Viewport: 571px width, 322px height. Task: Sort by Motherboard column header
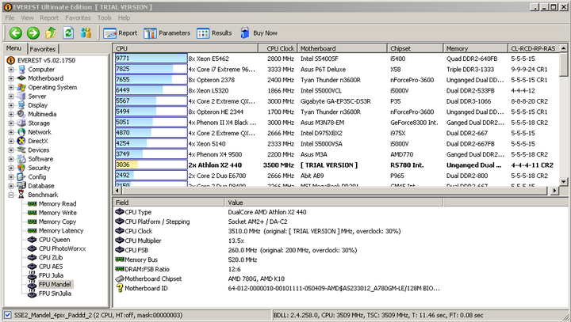[x=342, y=48]
